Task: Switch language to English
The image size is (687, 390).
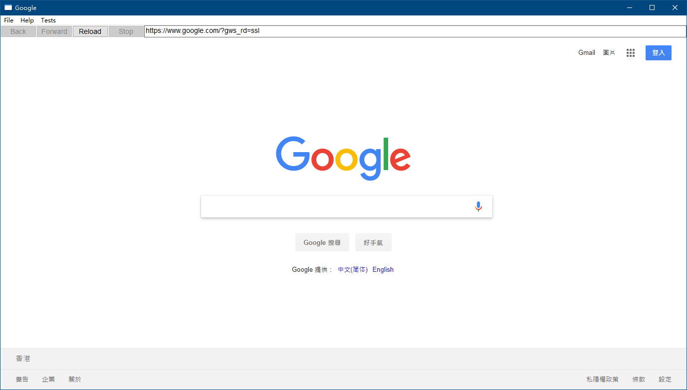Action: pyautogui.click(x=383, y=270)
